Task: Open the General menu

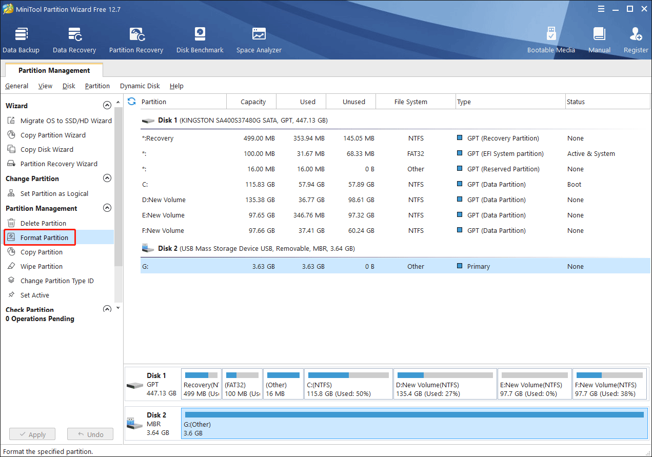Action: pos(17,86)
